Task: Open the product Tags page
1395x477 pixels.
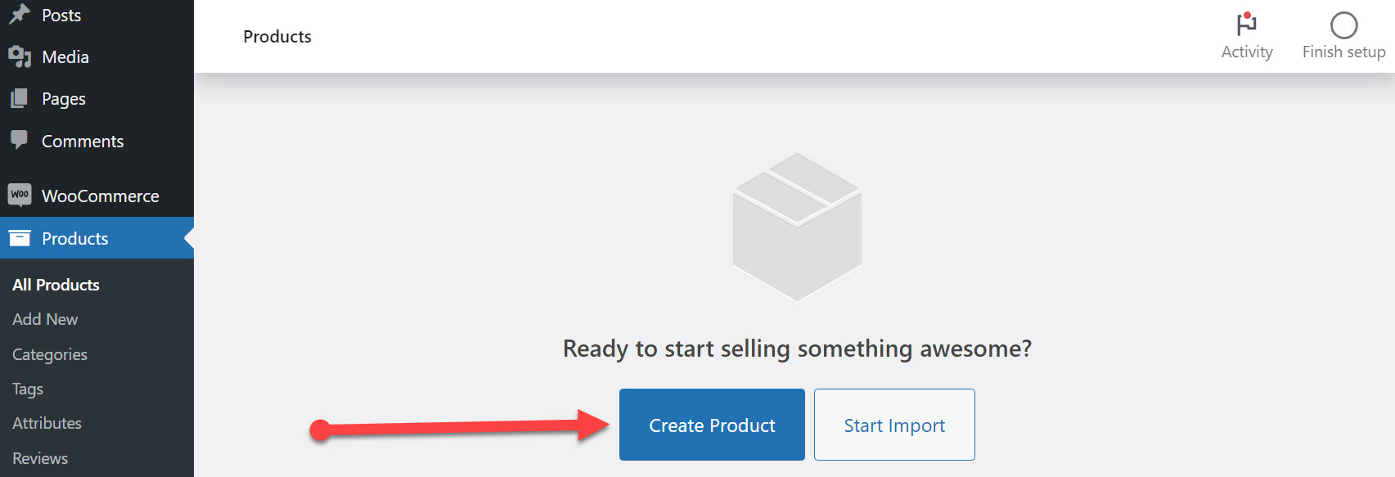Action: (x=28, y=389)
